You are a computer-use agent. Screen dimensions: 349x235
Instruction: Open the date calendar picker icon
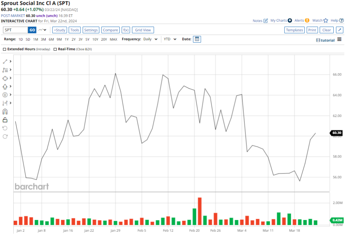tap(197, 39)
